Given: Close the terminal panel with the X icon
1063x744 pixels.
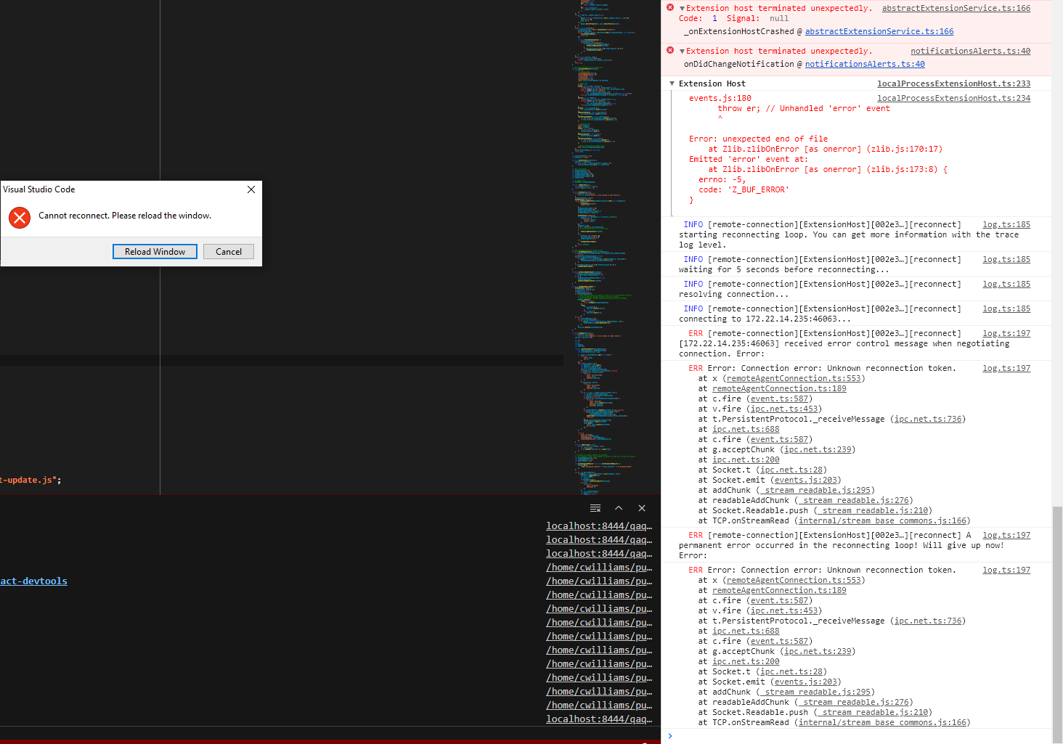Looking at the screenshot, I should coord(642,507).
